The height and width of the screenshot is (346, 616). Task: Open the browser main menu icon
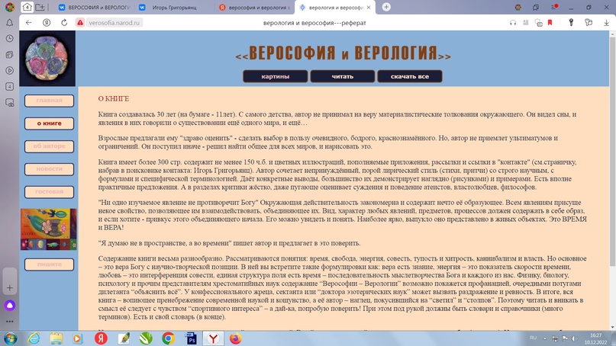(x=554, y=7)
